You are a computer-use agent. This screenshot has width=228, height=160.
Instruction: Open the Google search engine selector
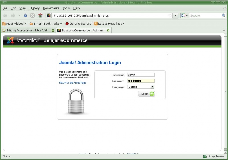tap(185, 15)
